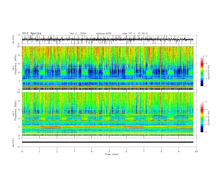Click the time axis tick label "3"

74,151
